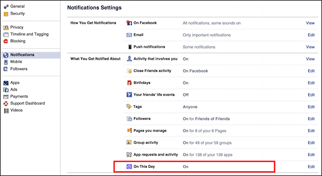Click 'Only important notifications' text

(207, 35)
